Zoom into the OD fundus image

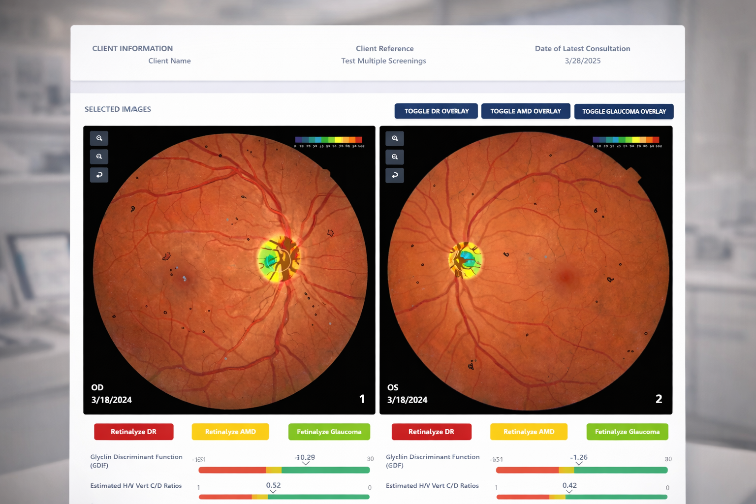tap(99, 138)
